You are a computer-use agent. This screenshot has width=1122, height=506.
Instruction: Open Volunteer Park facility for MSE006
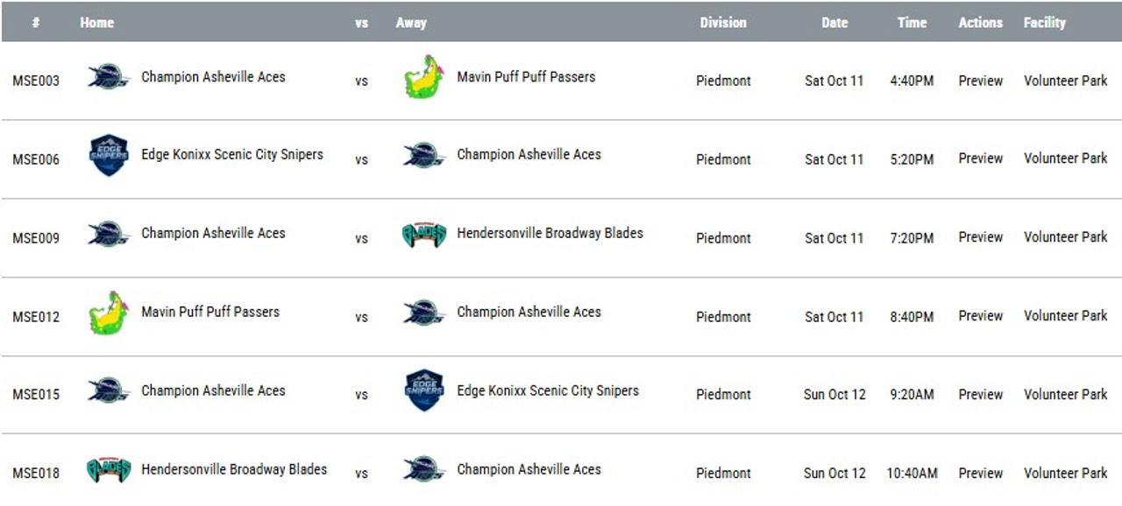coord(1065,158)
